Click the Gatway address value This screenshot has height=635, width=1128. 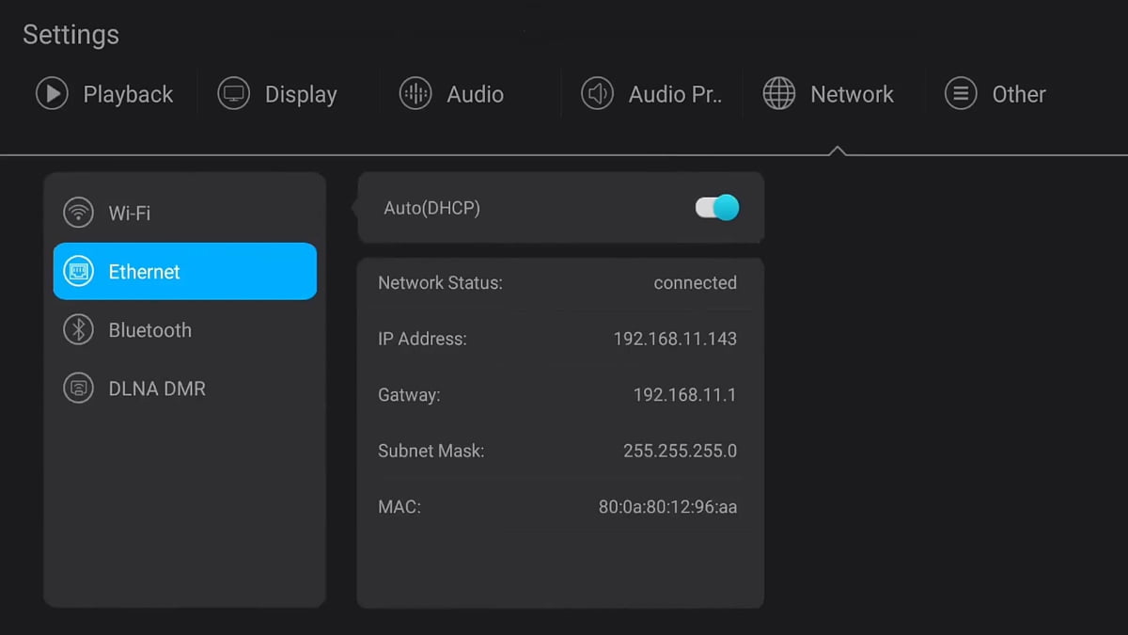coord(684,395)
